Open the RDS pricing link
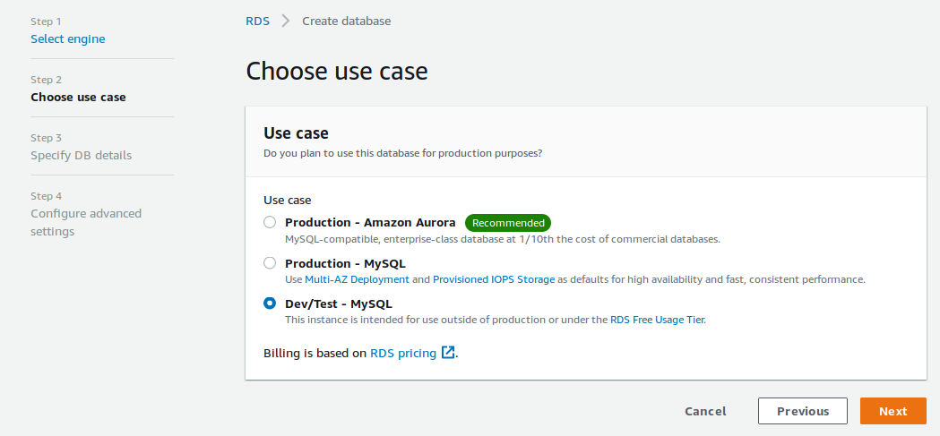The width and height of the screenshot is (940, 436). (403, 353)
